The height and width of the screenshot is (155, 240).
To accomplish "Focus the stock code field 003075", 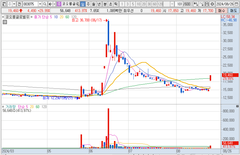I will click(x=30, y=4).
